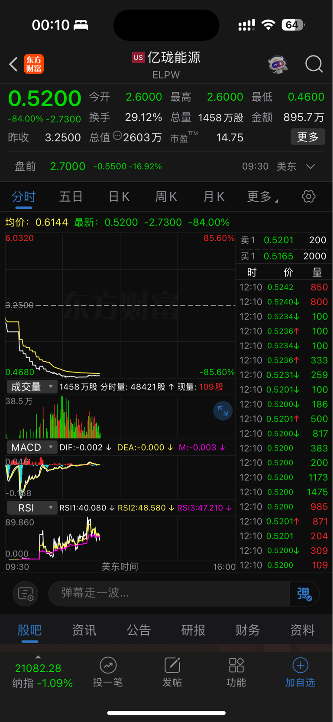
Task: Open the comment list icon left of input
Action: pyautogui.click(x=26, y=594)
